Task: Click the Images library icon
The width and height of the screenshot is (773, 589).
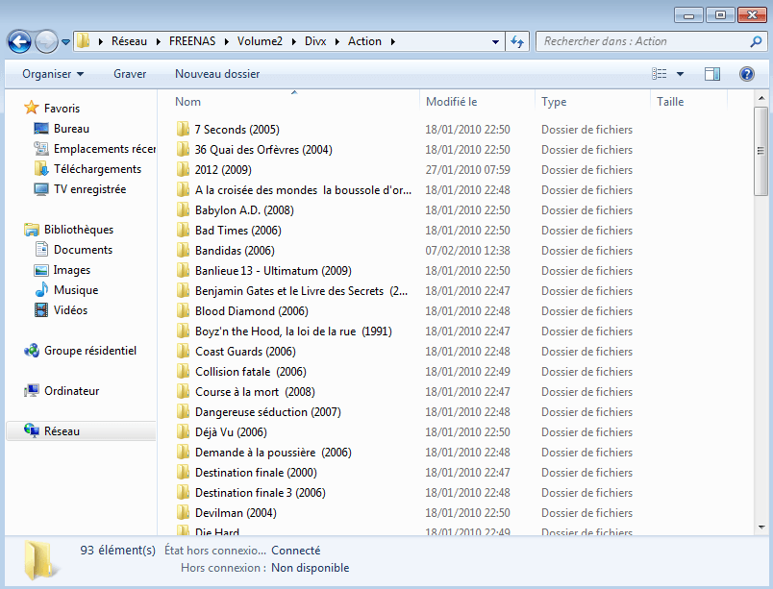Action: coord(41,270)
